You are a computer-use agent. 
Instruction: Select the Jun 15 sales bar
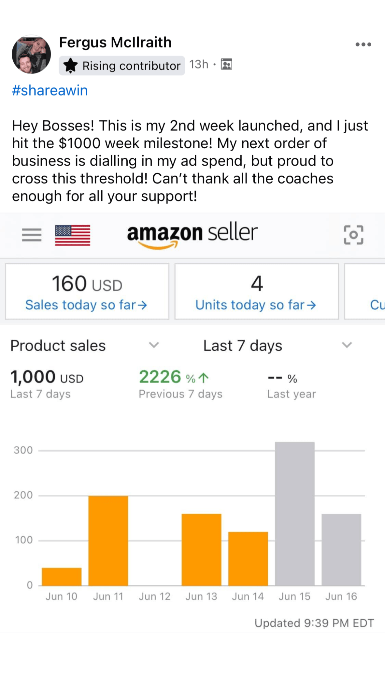click(x=295, y=514)
